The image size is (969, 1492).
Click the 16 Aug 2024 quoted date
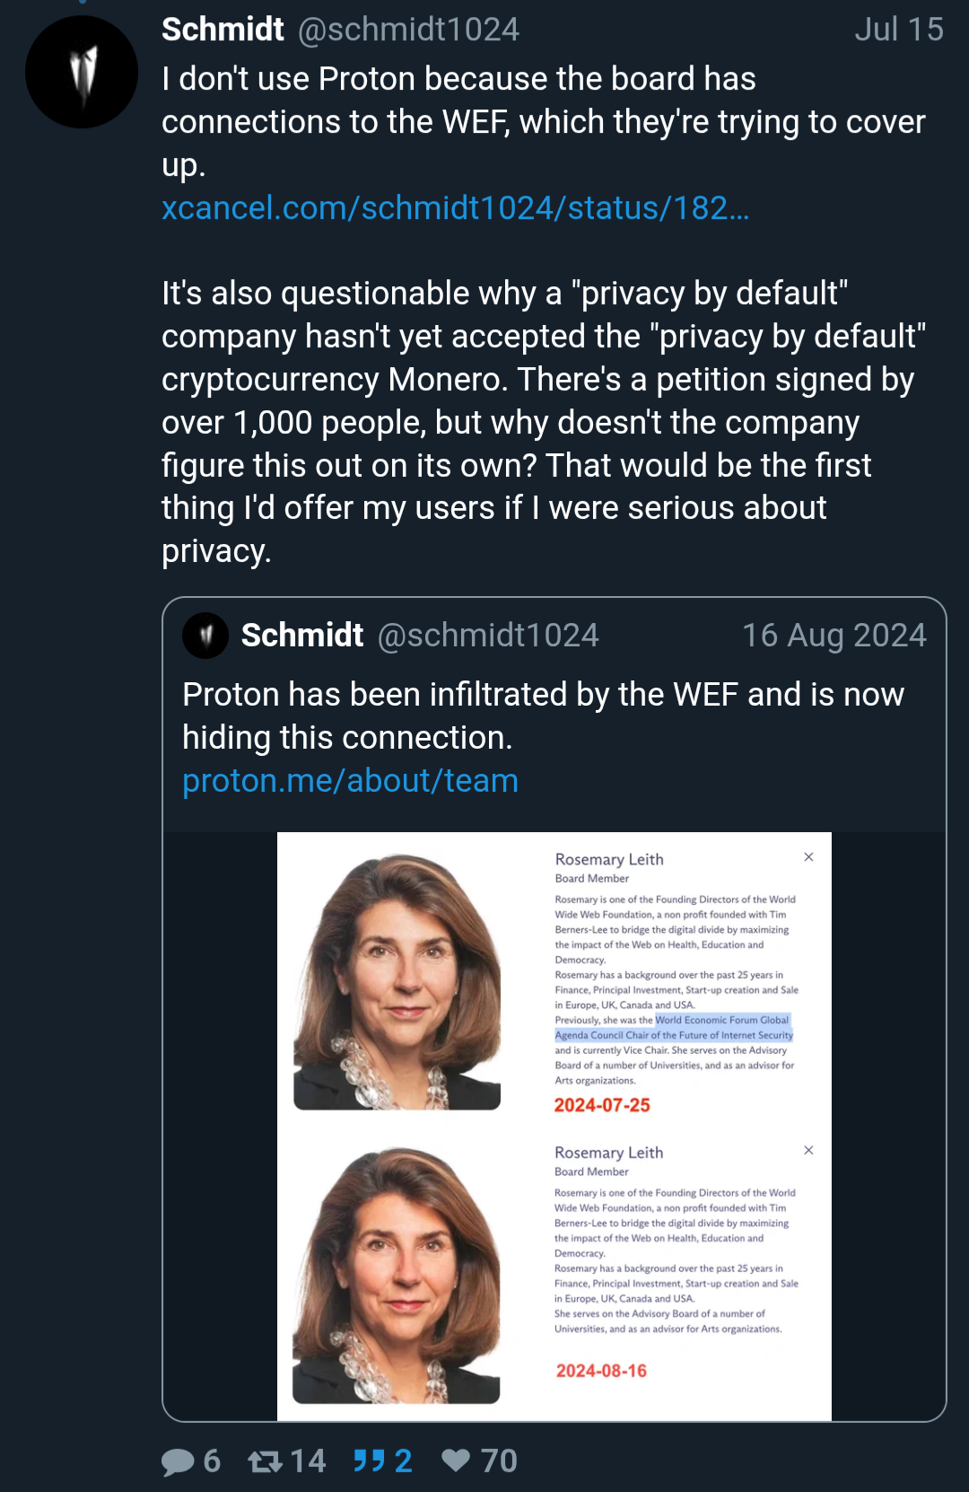coord(834,636)
